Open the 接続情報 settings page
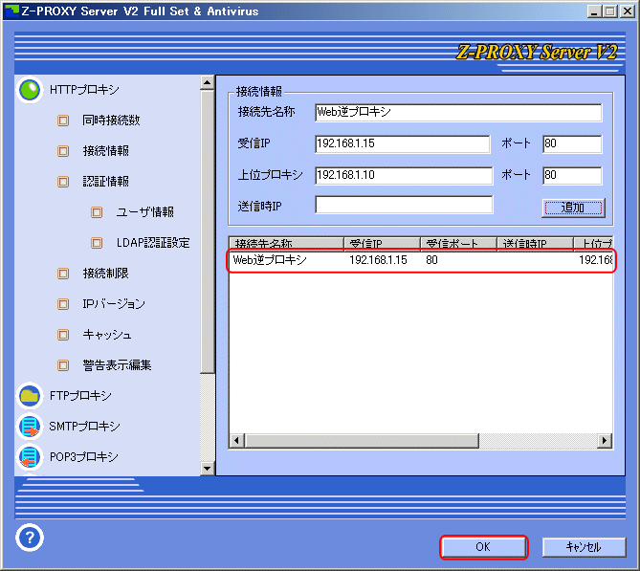 (106, 151)
